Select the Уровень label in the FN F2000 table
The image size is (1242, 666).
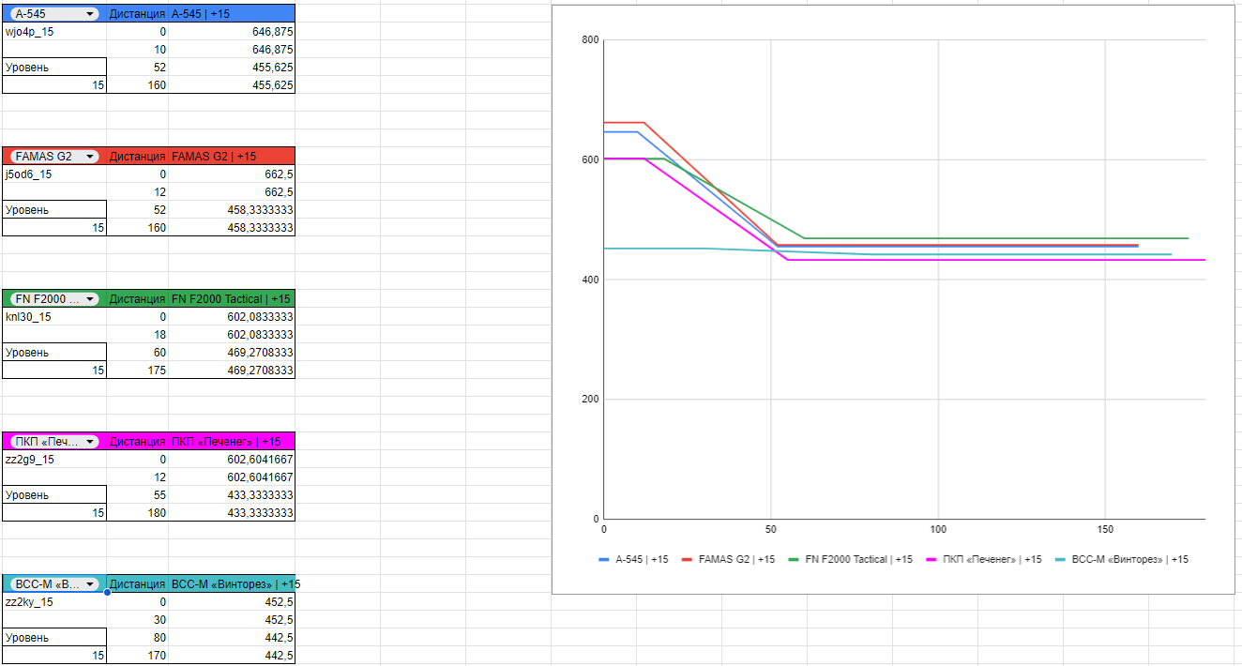click(x=54, y=353)
